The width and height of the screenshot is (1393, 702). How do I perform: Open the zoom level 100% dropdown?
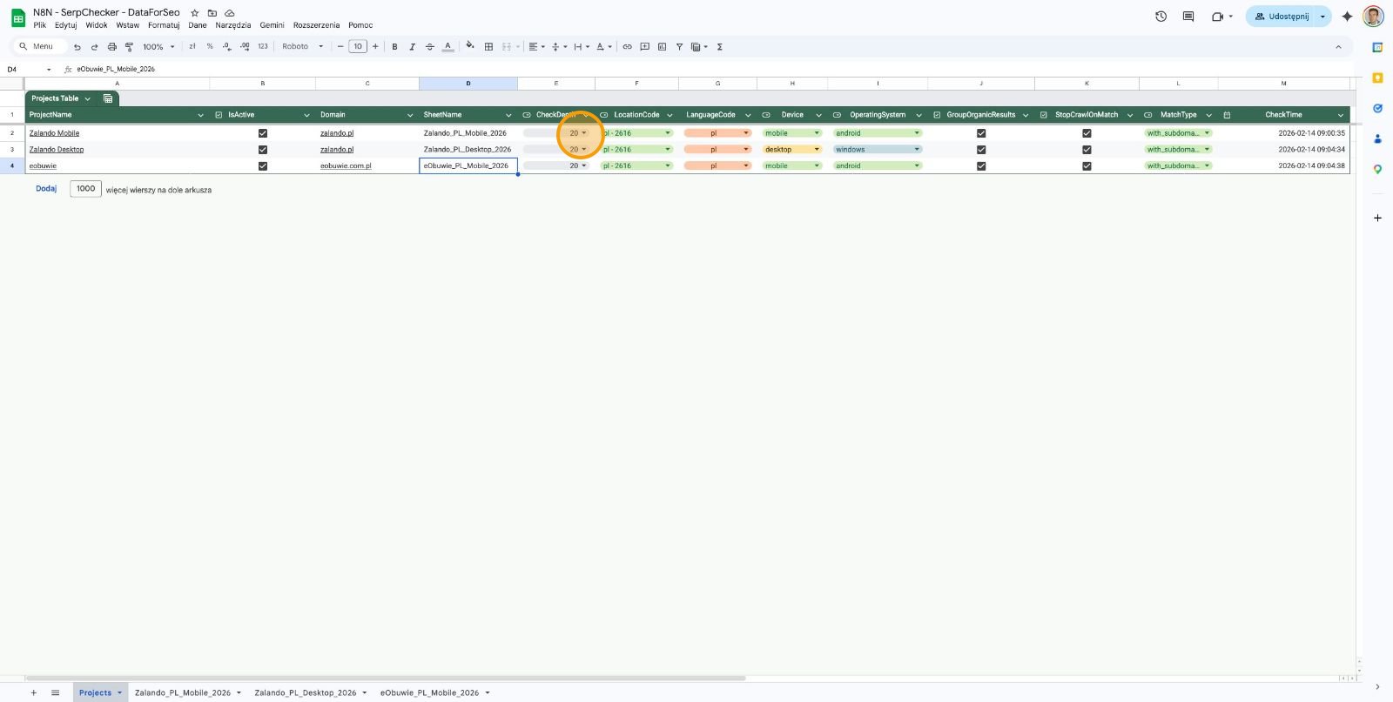158,47
